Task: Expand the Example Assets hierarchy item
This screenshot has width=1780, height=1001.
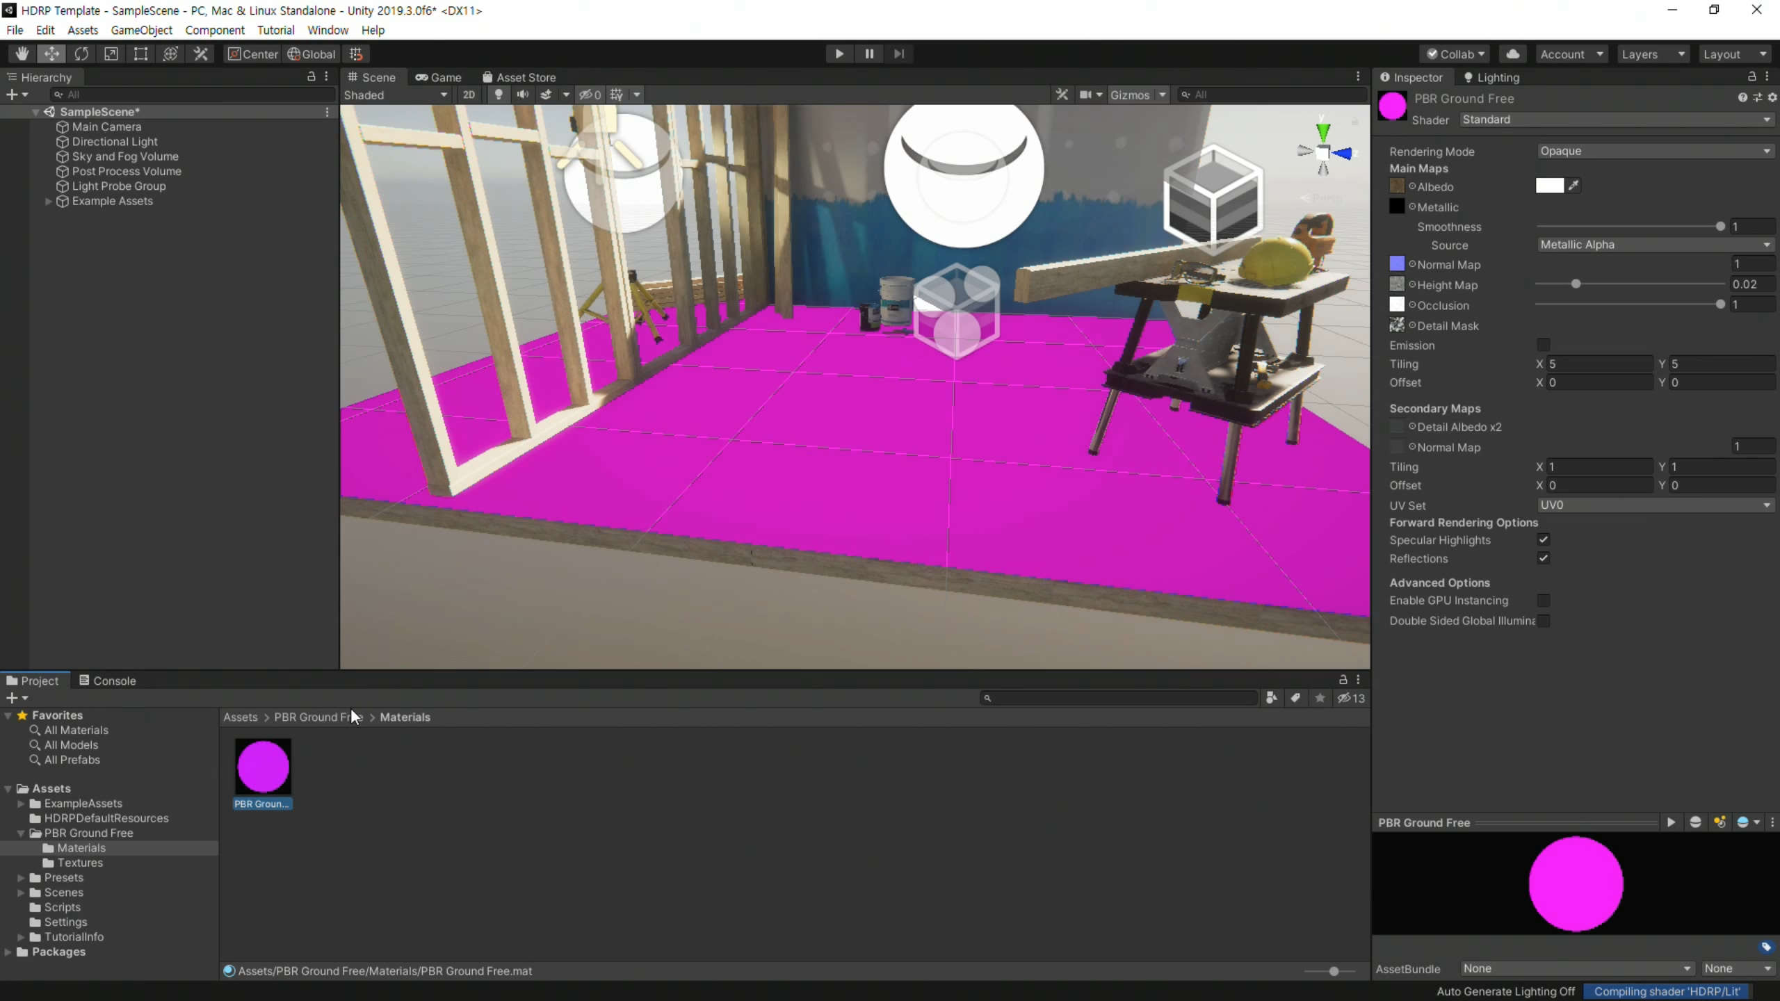Action: (x=49, y=201)
